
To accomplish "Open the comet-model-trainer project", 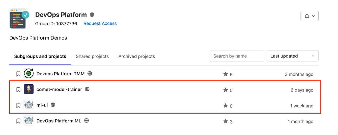I will [x=59, y=89].
